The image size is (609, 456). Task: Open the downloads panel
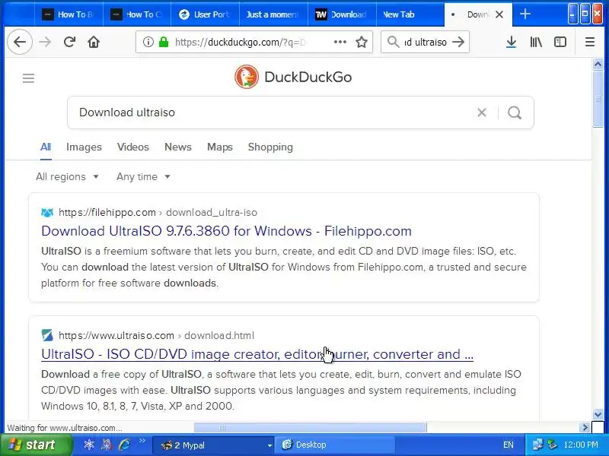[512, 42]
